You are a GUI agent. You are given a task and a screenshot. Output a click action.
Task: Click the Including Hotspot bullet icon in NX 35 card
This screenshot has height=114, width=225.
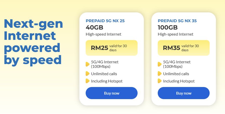point(159,81)
